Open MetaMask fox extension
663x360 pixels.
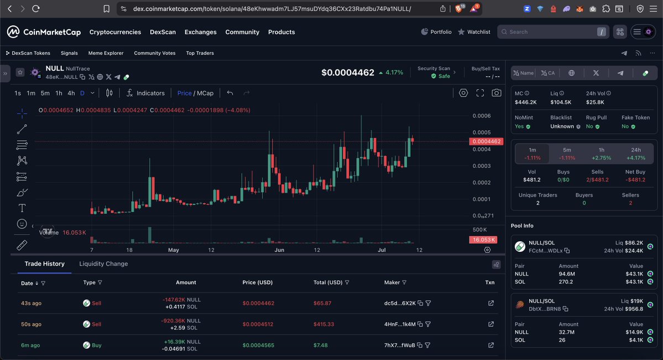pos(580,9)
